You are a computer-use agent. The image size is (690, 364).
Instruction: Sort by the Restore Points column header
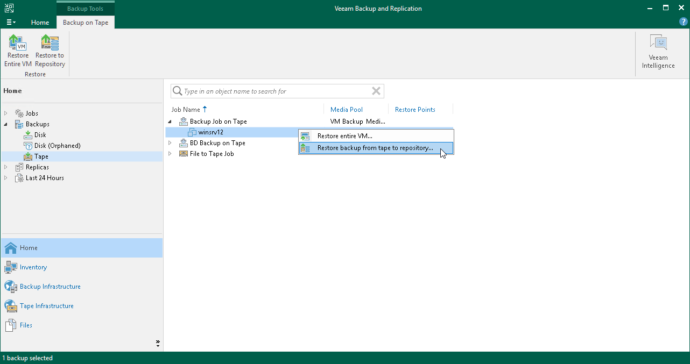415,109
